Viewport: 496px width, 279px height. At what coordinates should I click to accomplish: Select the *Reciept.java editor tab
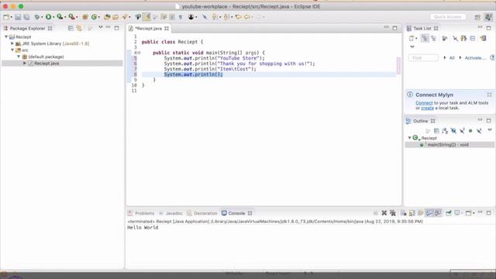point(148,29)
